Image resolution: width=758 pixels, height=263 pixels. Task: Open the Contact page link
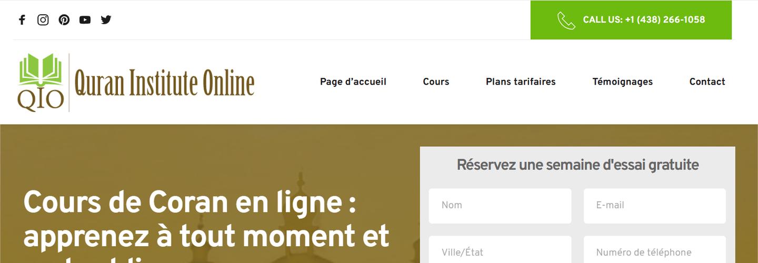707,82
